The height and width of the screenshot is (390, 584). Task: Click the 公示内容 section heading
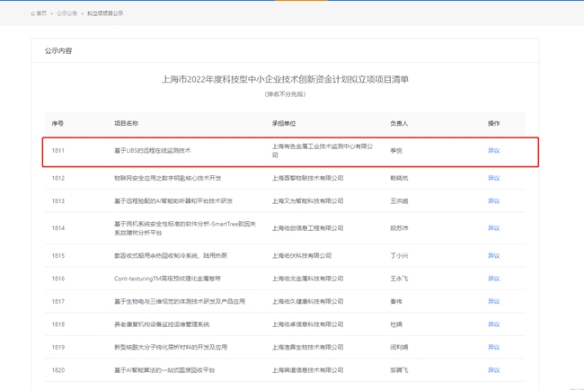[58, 51]
